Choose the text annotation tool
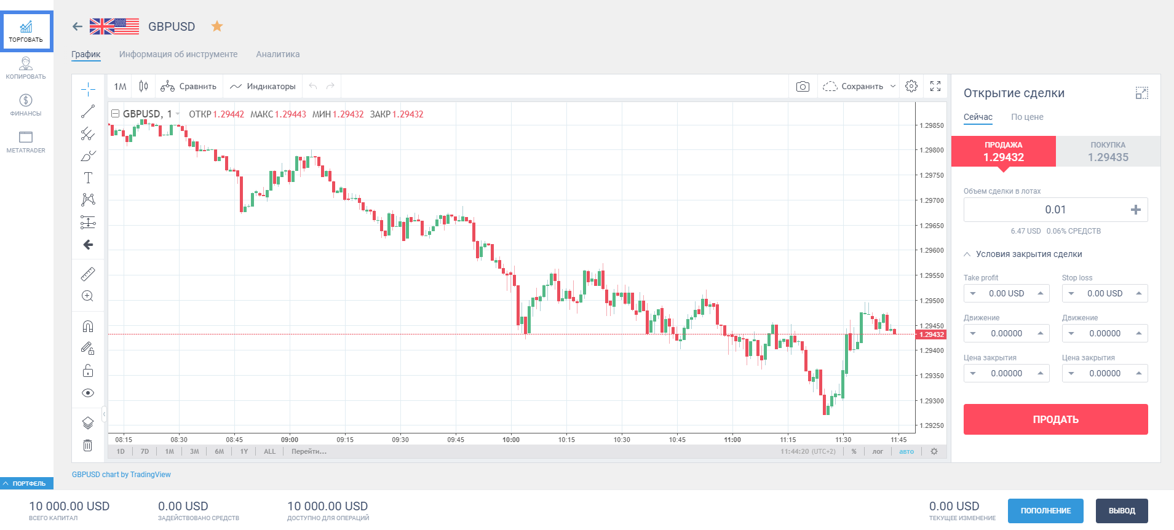 tap(88, 178)
